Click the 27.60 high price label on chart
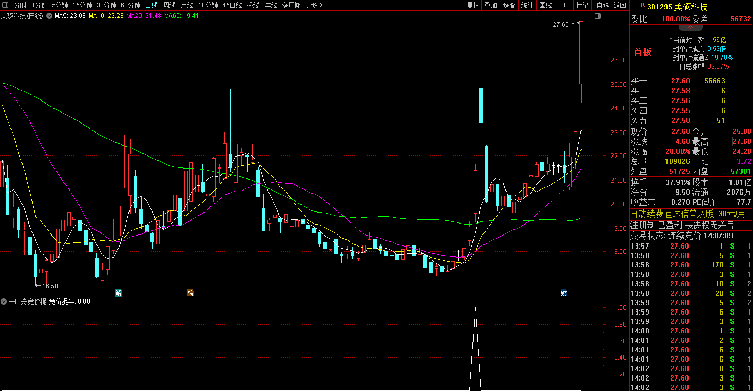Screen dimensions: 753x391 (561, 25)
